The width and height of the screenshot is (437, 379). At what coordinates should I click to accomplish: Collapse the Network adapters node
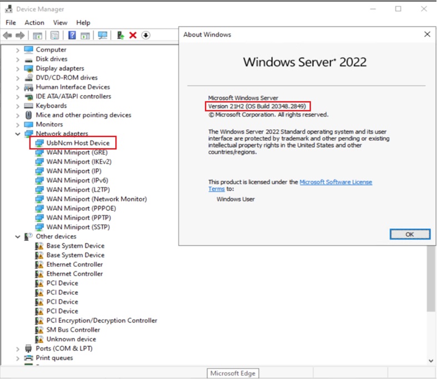(x=18, y=134)
